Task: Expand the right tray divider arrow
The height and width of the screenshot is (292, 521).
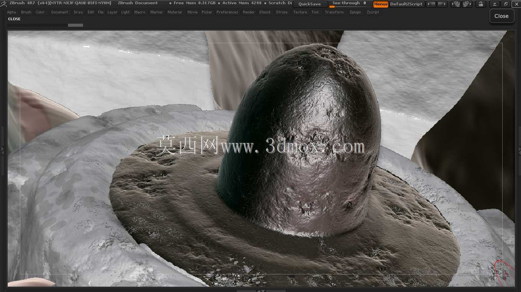Action: click(519, 150)
